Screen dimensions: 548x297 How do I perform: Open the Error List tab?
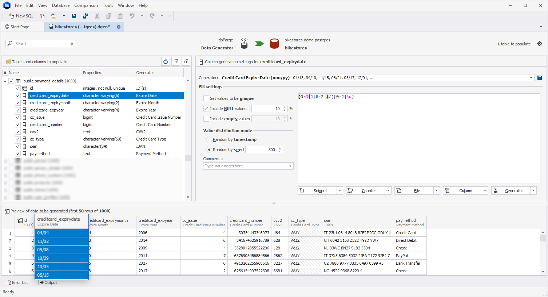[x=17, y=282]
